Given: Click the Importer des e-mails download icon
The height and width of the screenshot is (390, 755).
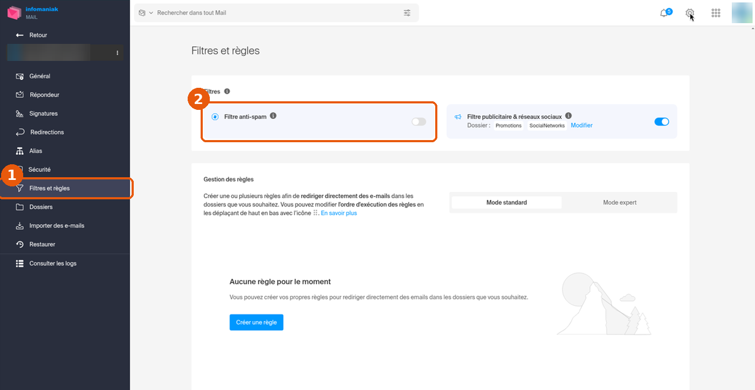Looking at the screenshot, I should tap(20, 226).
